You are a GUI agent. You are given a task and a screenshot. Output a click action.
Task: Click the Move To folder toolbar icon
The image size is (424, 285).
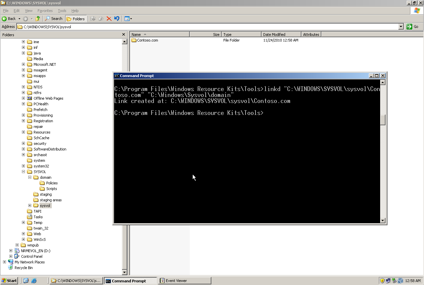point(93,19)
